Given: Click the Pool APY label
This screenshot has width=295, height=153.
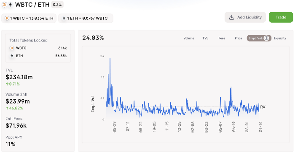Looking at the screenshot, I should click(x=14, y=137).
